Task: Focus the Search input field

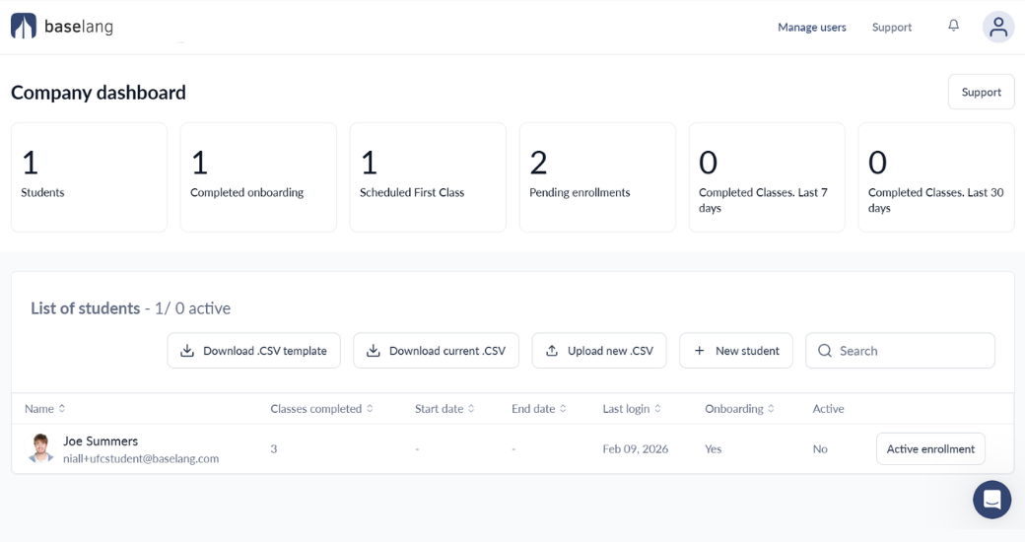Action: pos(900,351)
